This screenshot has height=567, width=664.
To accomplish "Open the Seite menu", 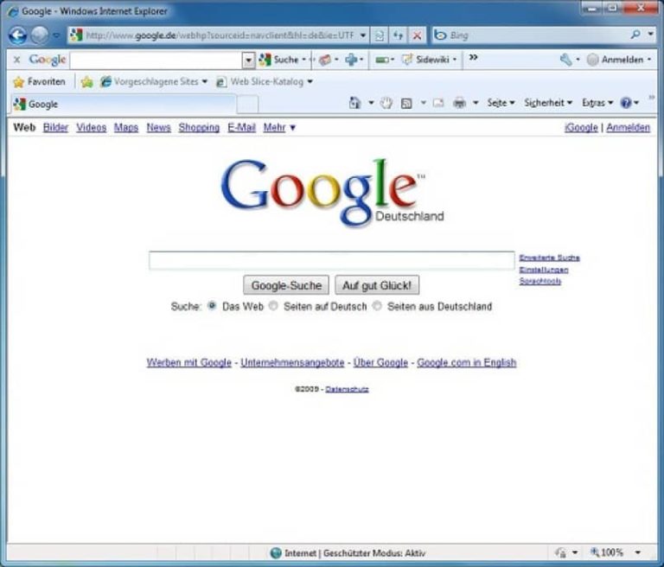I will 501,103.
